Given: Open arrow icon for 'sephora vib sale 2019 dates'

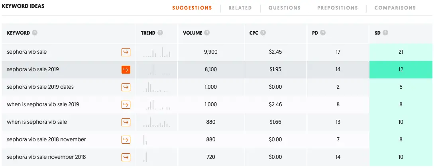Looking at the screenshot, I should tap(126, 87).
